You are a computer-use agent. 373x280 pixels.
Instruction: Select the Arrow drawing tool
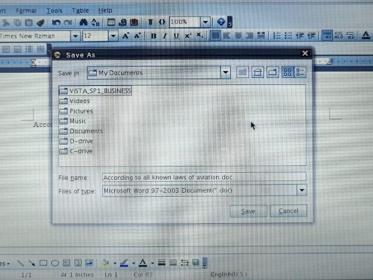coord(32,263)
